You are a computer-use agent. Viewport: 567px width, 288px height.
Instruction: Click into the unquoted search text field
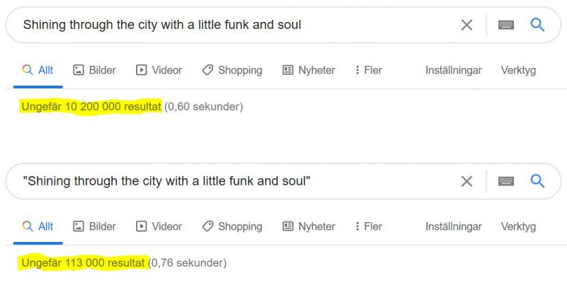click(235, 25)
